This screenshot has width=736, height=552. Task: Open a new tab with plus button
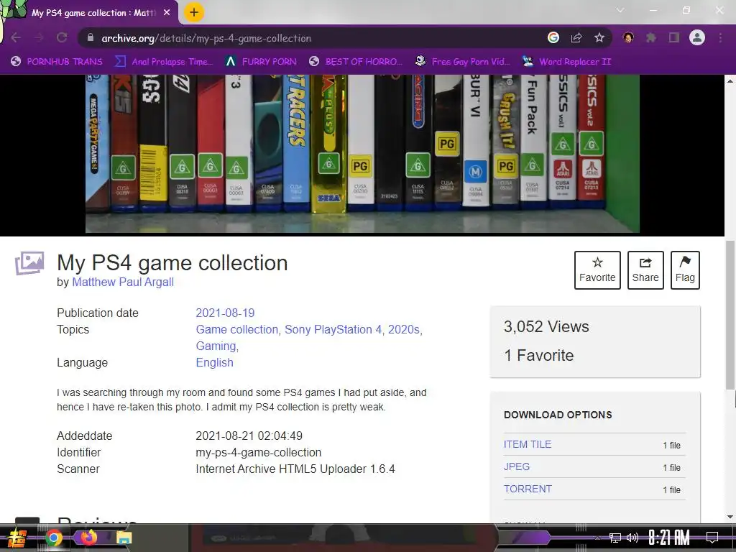[194, 12]
